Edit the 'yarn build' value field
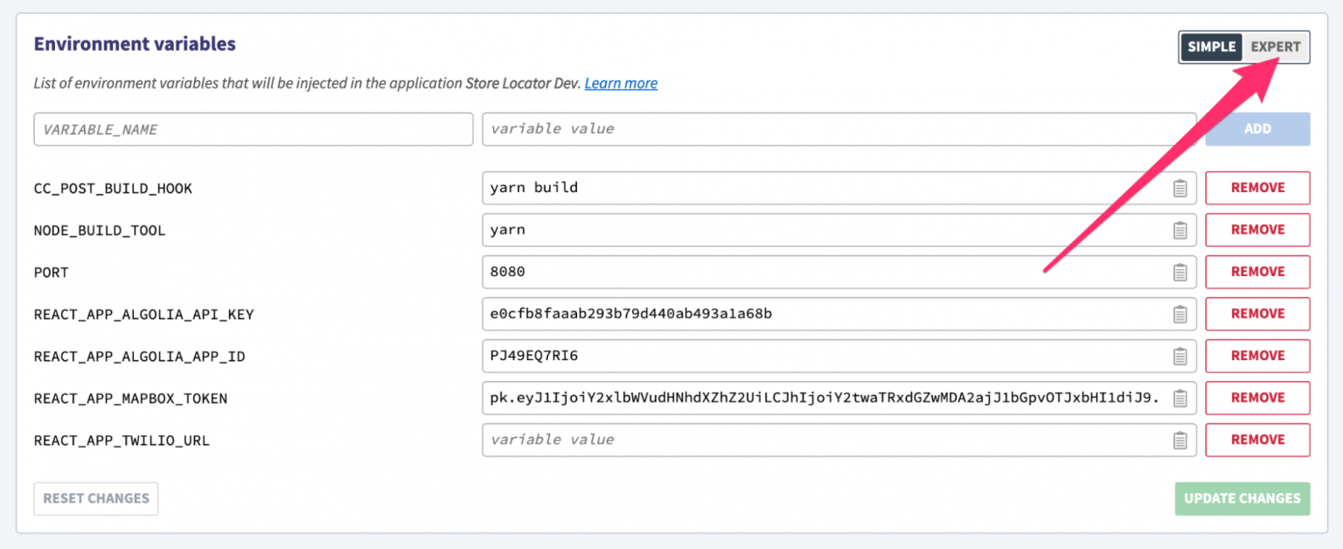 (x=839, y=188)
